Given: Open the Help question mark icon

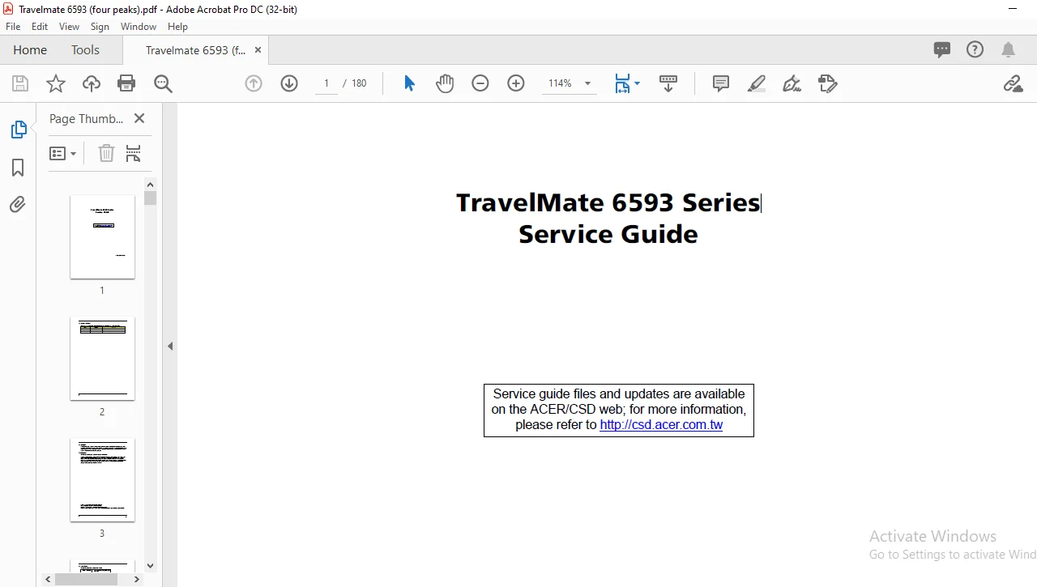Looking at the screenshot, I should (x=975, y=49).
